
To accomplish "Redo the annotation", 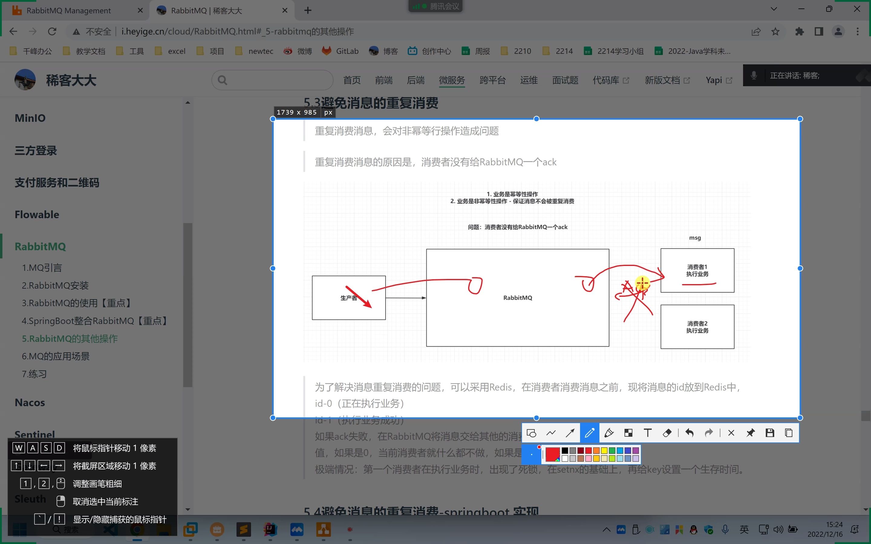I will tap(709, 433).
